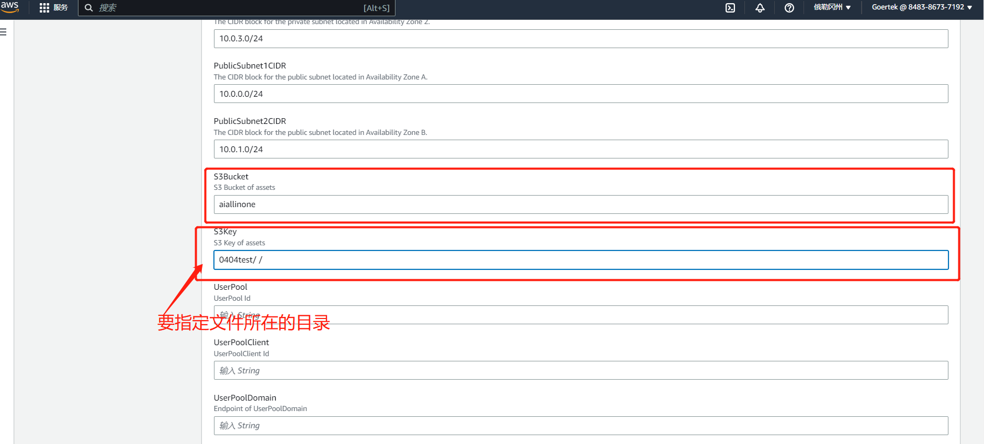Screen dimensions: 984x444
Task: Launch CloudShell from the top bar icon
Action: point(730,8)
